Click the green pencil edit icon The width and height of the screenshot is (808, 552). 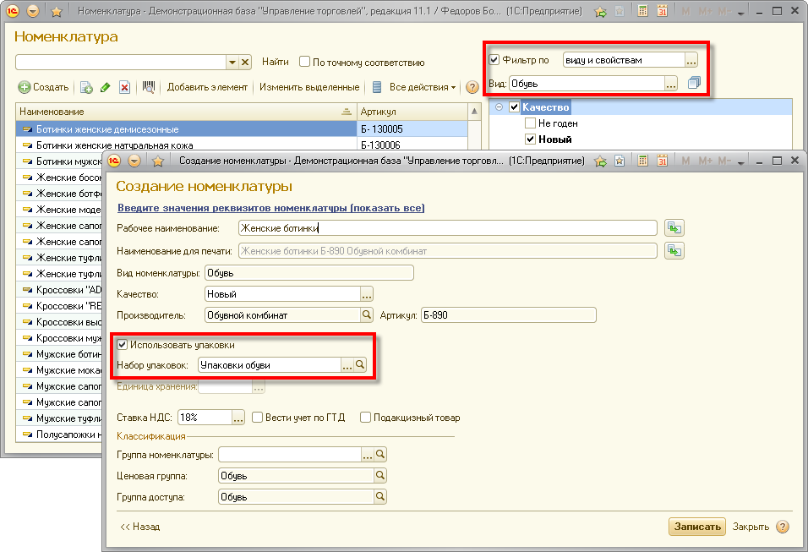pos(105,87)
